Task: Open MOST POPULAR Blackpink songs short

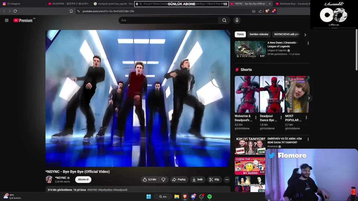Action: (297, 94)
